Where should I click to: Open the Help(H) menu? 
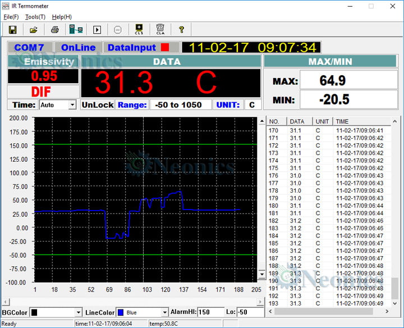click(x=62, y=17)
